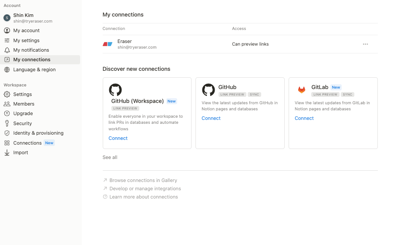Click the My connections arrow-box icon
The image size is (397, 245).
[x=7, y=60]
